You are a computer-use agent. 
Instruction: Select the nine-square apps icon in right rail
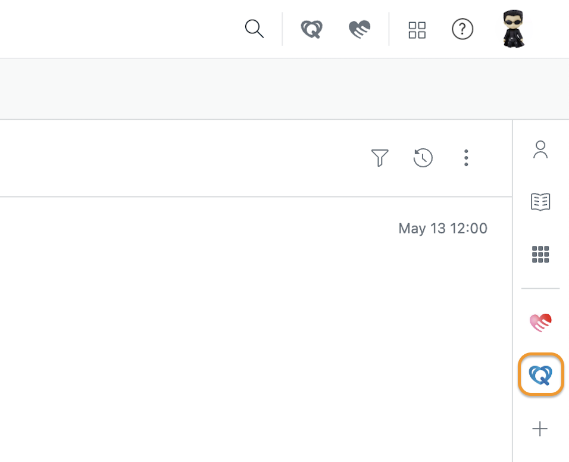pos(540,254)
